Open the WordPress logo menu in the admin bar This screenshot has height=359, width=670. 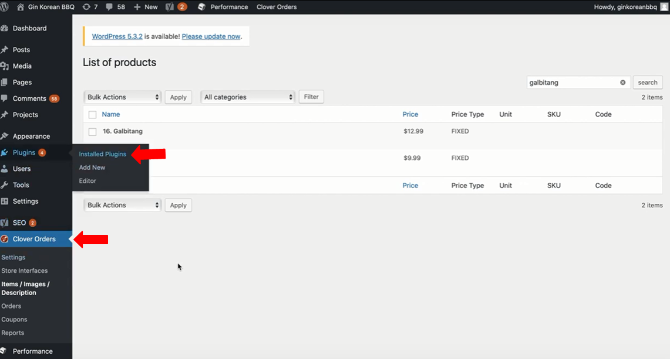pyautogui.click(x=5, y=6)
